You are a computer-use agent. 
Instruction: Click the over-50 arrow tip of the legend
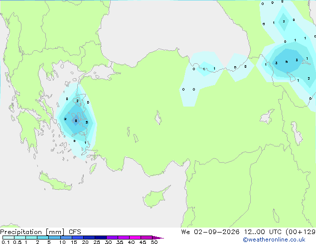(x=158, y=238)
